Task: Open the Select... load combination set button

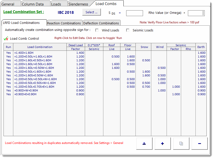Action: [x=91, y=12]
